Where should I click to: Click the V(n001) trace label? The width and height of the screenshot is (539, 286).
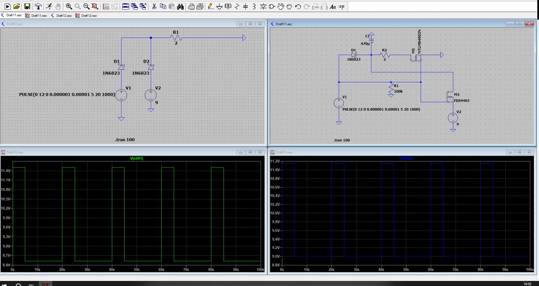136,158
